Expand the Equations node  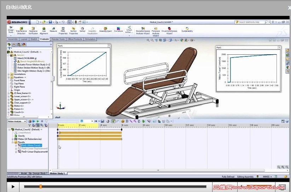coord(8,77)
